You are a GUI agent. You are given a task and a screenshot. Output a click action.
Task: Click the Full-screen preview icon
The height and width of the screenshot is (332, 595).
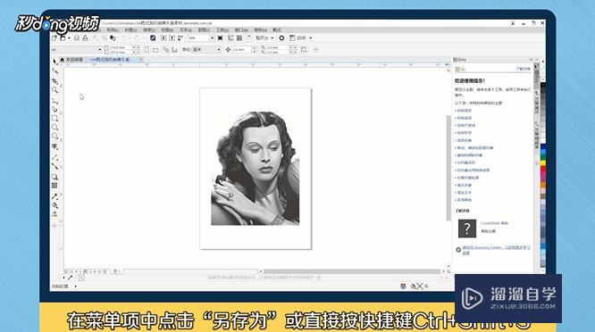220,37
